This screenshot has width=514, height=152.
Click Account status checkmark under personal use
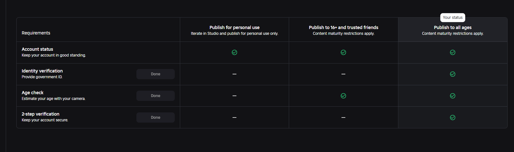(x=234, y=52)
